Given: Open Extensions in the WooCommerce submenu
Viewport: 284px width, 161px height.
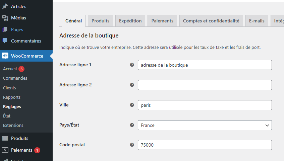Looking at the screenshot, I should [x=13, y=126].
